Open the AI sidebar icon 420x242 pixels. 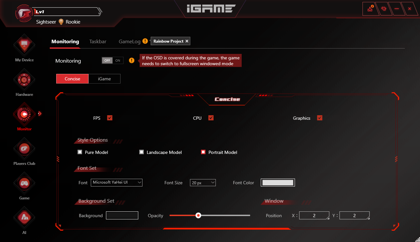pos(24,217)
